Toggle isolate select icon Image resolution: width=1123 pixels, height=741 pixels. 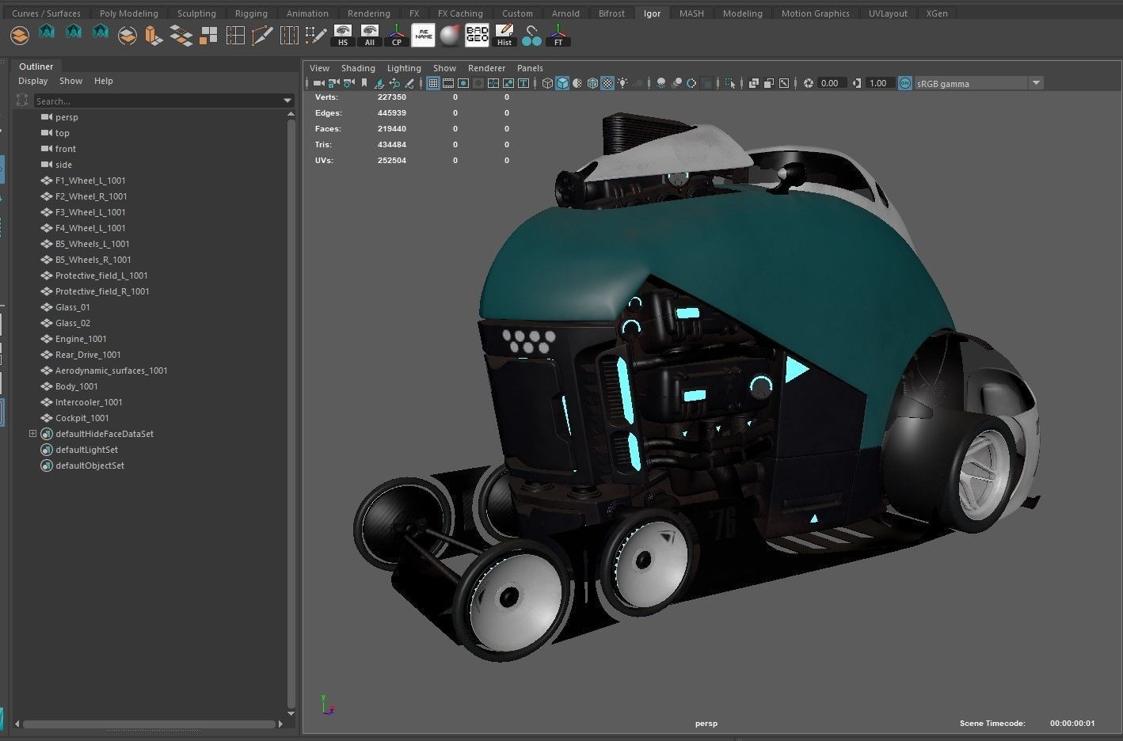[729, 83]
